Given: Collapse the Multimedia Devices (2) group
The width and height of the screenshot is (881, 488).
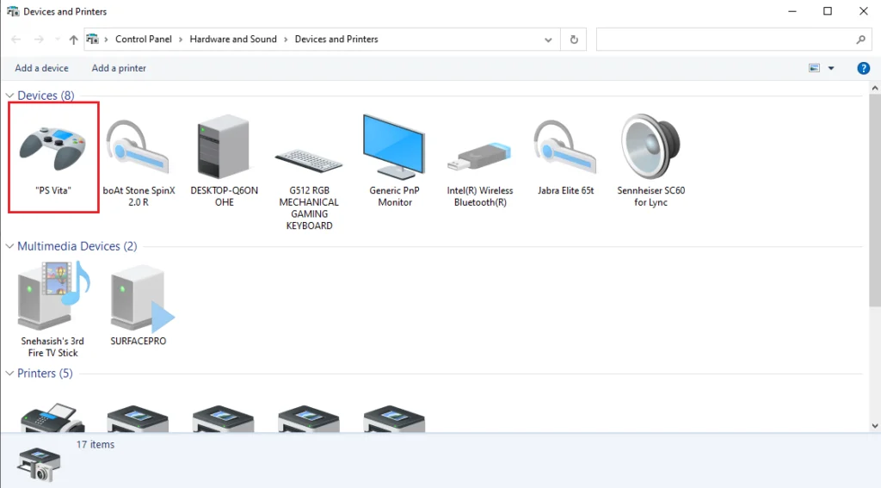Looking at the screenshot, I should coord(9,246).
